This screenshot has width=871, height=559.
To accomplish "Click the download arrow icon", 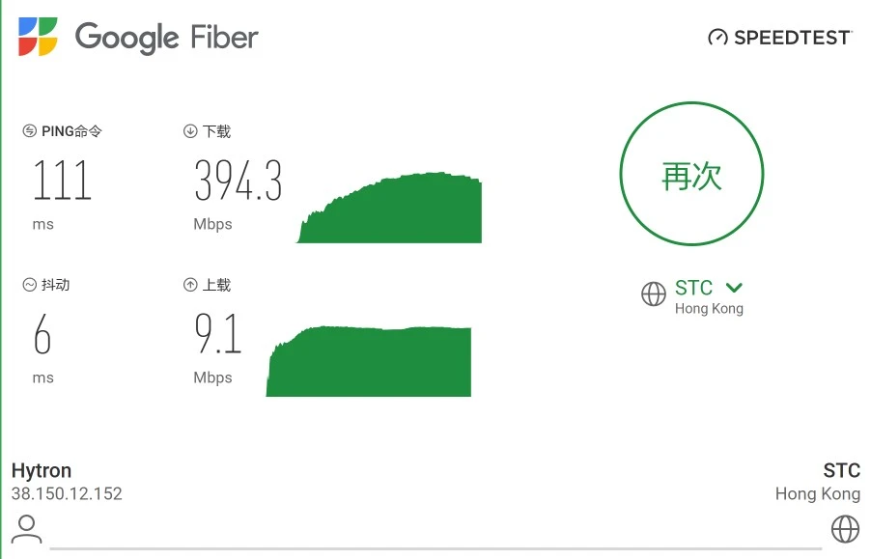I will (190, 131).
